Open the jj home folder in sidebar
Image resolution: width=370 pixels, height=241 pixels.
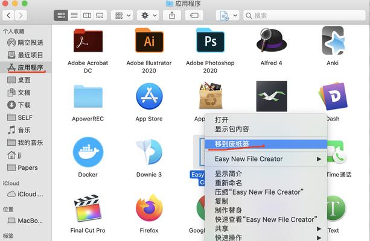point(25,155)
